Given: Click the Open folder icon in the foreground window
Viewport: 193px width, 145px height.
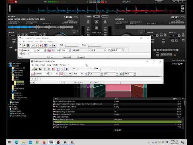Looking at the screenshot, I should point(36,69).
